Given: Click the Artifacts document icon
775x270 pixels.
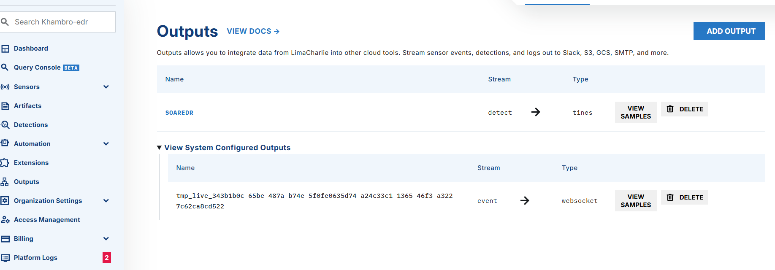Looking at the screenshot, I should tap(5, 106).
